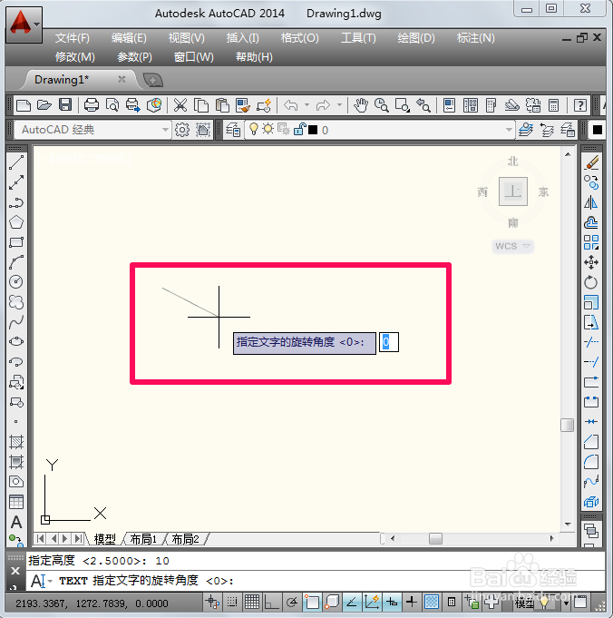Viewport: 613px width, 618px height.
Task: Select the Polyline tool in the draw toolbar
Action: point(16,203)
